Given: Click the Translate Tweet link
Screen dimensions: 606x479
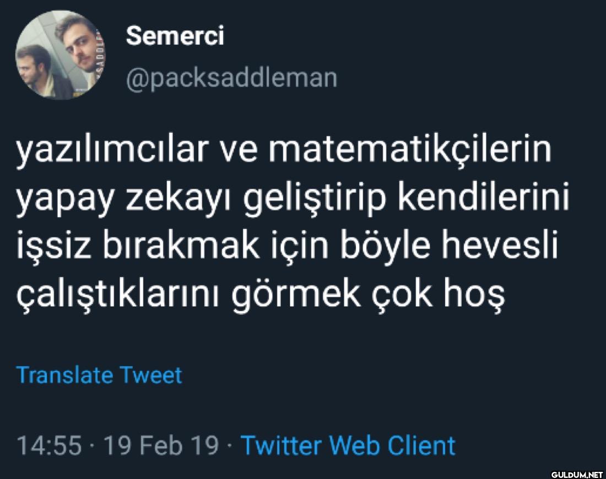Looking at the screenshot, I should 99,375.
